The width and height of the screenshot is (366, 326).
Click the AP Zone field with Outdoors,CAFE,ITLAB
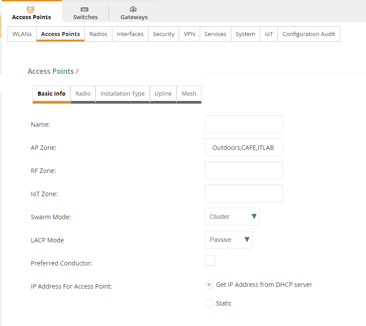[x=244, y=147]
